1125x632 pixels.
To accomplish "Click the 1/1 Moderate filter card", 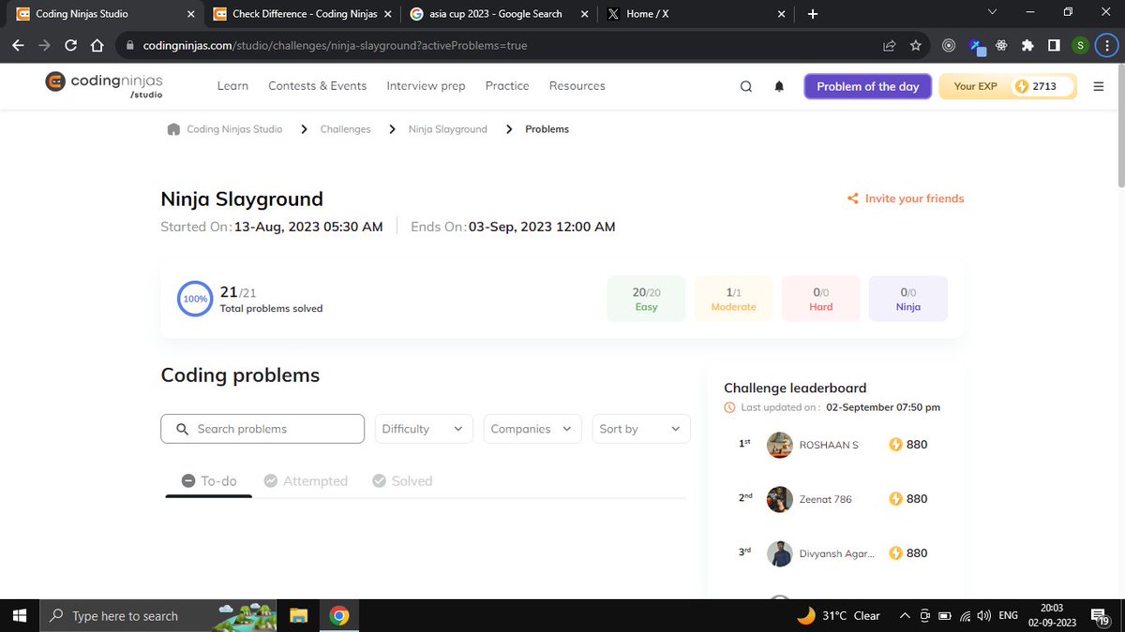I will (x=734, y=299).
